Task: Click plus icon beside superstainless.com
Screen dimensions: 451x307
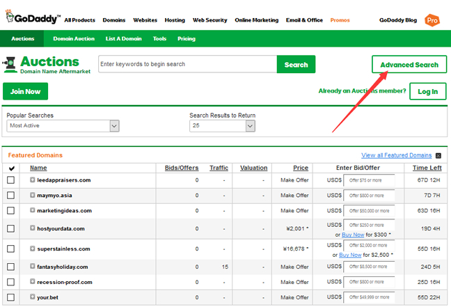Action: [x=33, y=249]
